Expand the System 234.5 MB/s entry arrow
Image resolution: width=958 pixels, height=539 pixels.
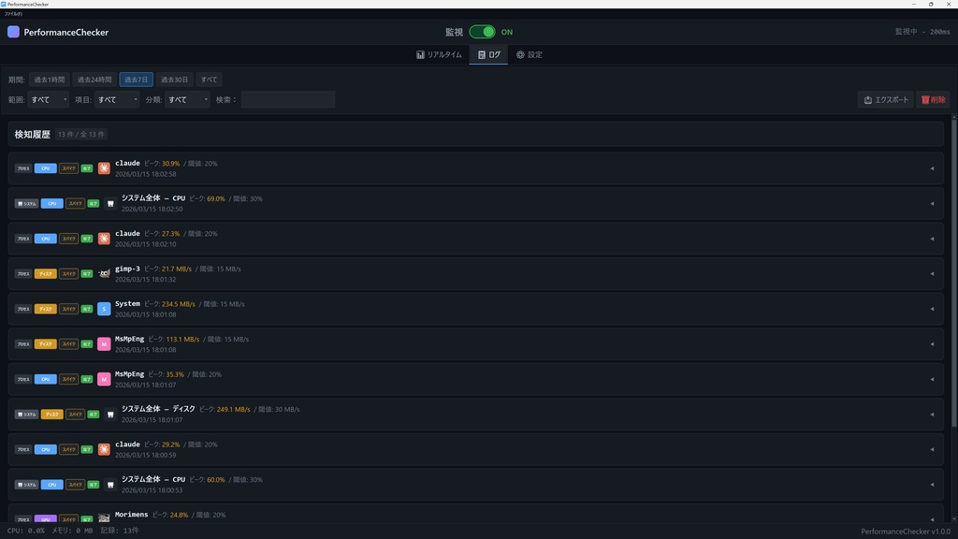coord(932,309)
